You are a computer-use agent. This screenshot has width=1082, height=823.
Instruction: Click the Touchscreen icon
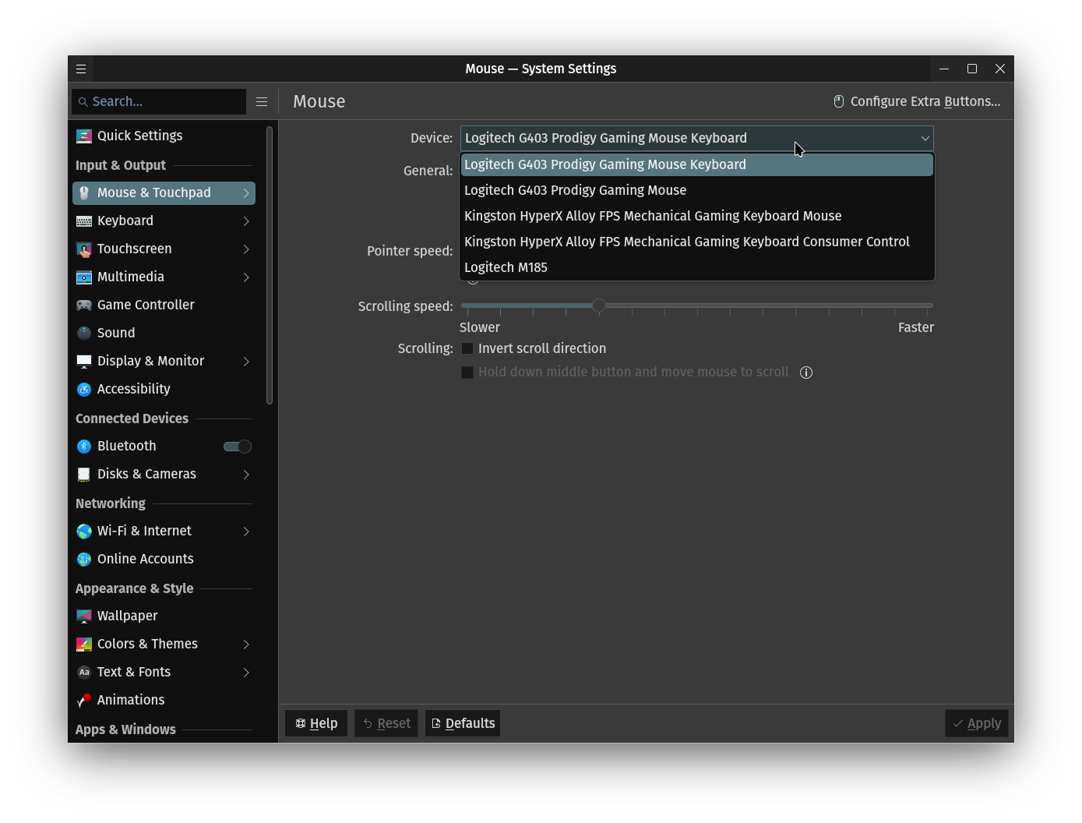[84, 249]
